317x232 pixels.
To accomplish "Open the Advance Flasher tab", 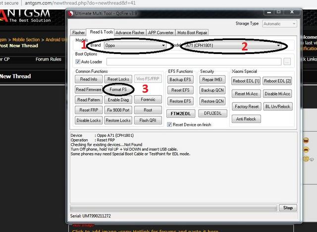I will pyautogui.click(x=130, y=33).
